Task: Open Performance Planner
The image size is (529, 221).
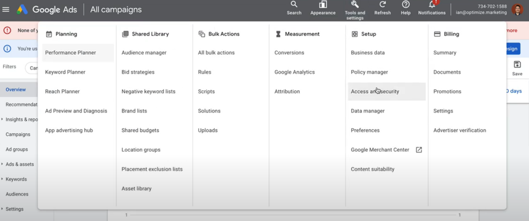Action: click(x=78, y=53)
